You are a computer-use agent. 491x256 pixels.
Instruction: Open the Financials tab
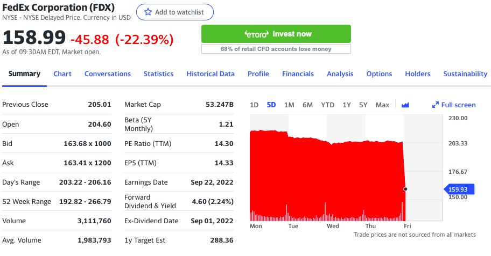pos(298,74)
